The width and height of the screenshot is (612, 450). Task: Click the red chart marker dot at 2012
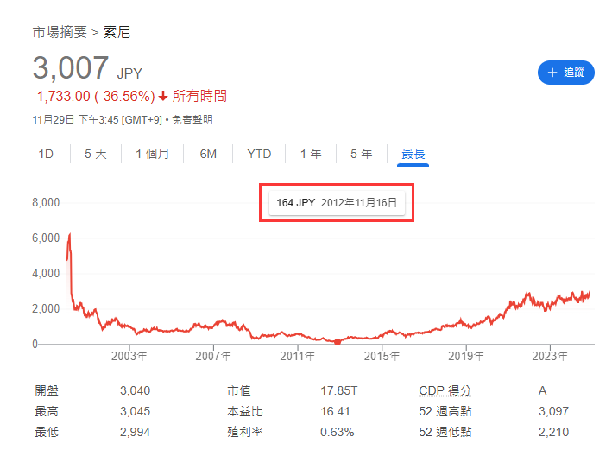(338, 342)
